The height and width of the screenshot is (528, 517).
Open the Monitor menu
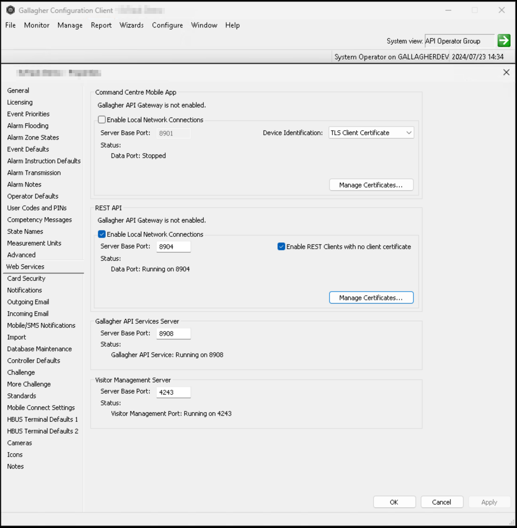click(x=37, y=25)
